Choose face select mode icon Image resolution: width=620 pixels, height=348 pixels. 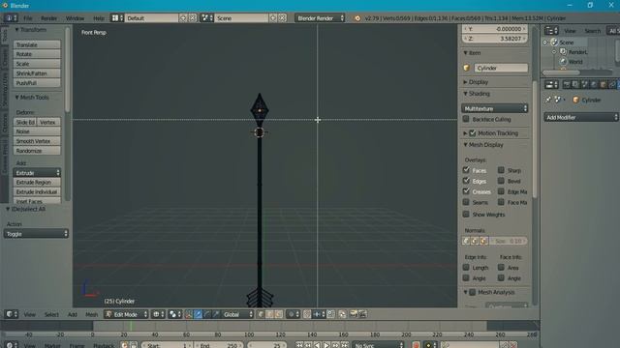pos(279,314)
